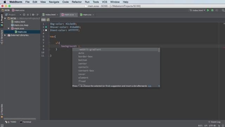Open the File menu
Screen dimensions: 225x127
click(27, 2)
